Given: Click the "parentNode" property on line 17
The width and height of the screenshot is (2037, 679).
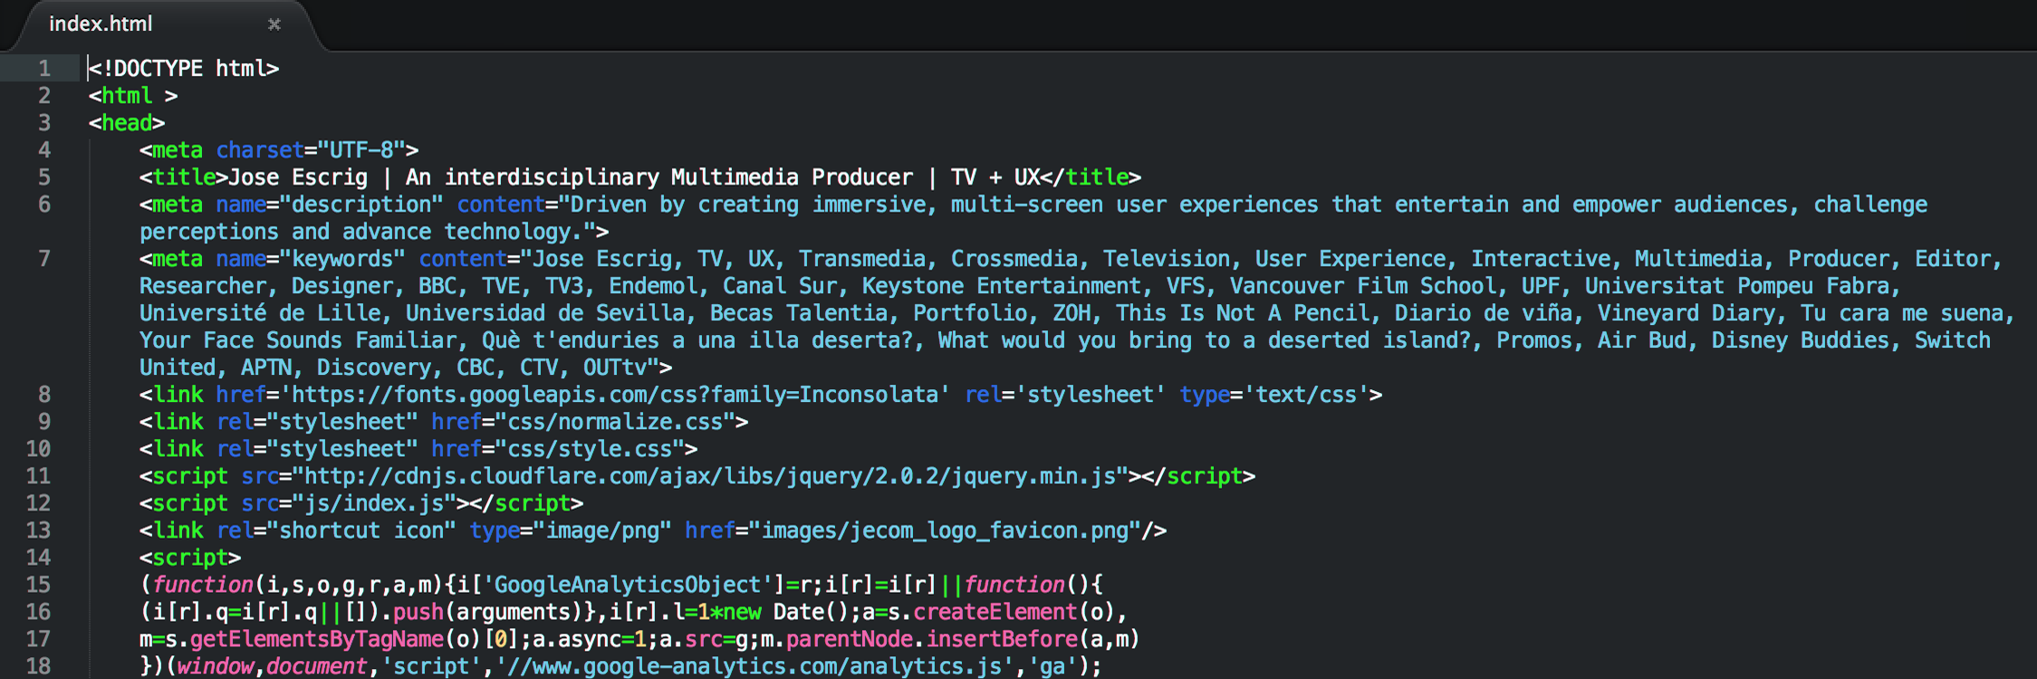Looking at the screenshot, I should [850, 638].
